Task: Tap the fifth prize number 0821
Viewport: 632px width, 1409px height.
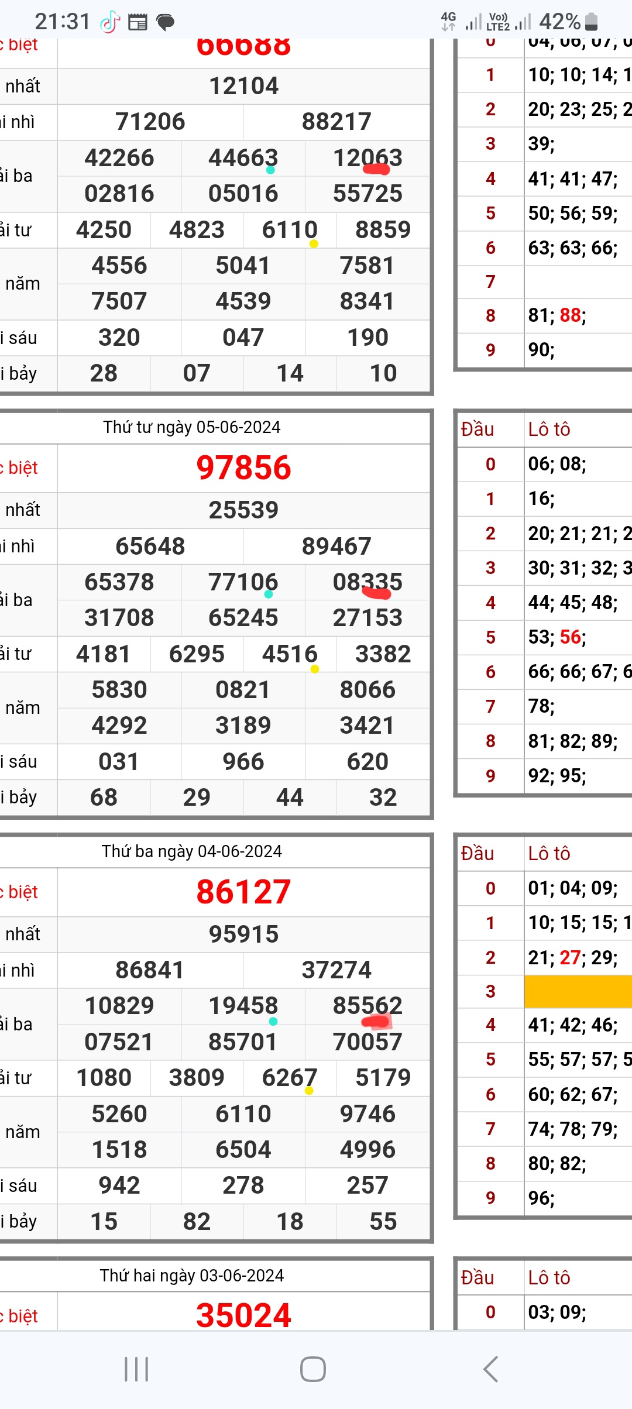Action: (x=243, y=690)
